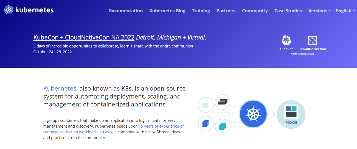Viewport: 357px width, 149px height.
Task: Open the Training page
Action: coord(201,11)
